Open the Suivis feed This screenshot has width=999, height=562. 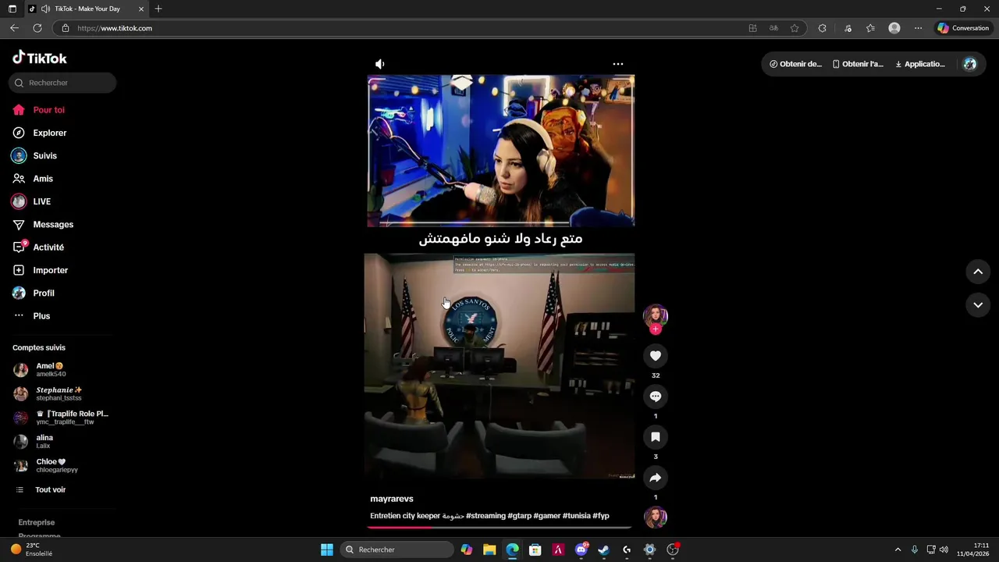(44, 156)
